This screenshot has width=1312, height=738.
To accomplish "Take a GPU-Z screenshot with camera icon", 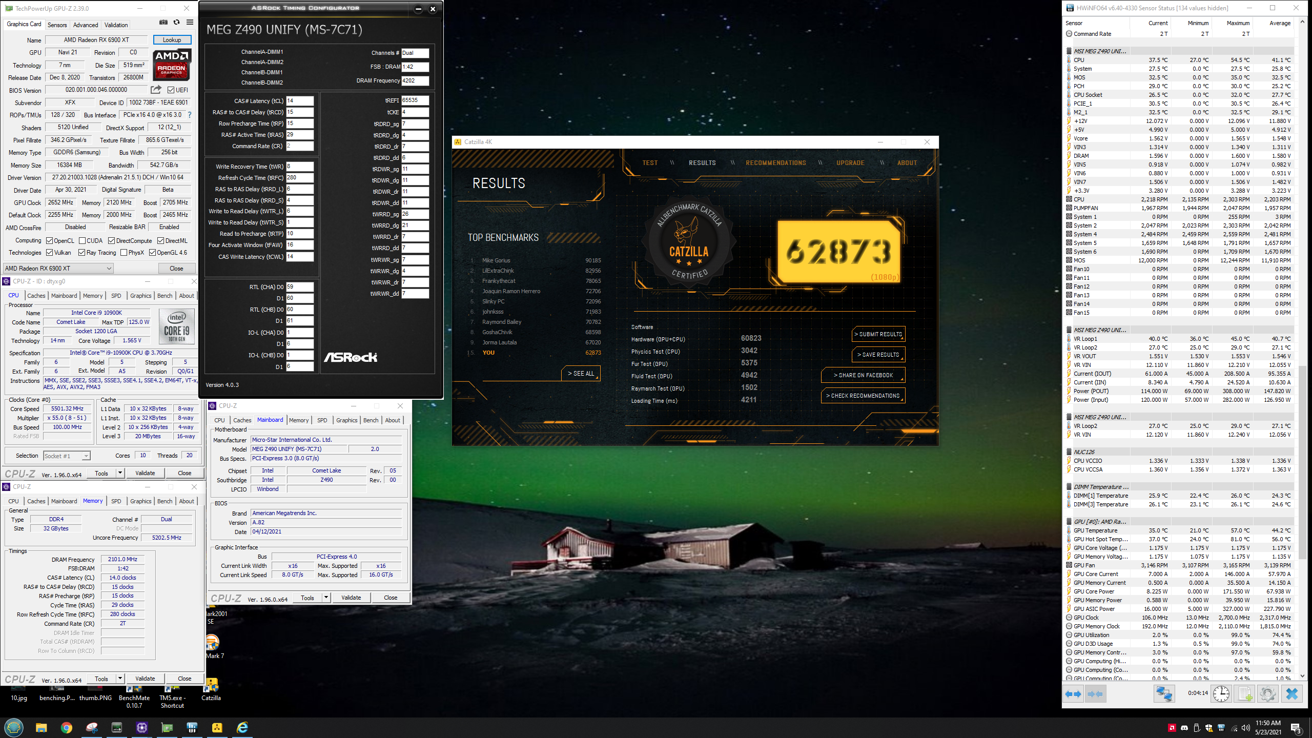I will point(163,23).
